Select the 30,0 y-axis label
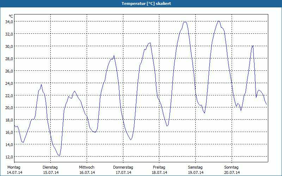Image resolution: width=282 pixels, height=176 pixels. [x=9, y=46]
